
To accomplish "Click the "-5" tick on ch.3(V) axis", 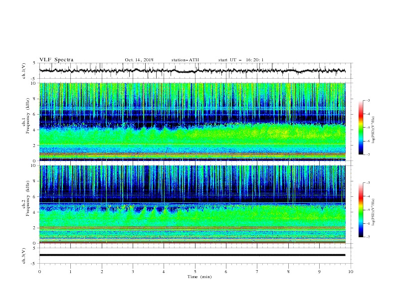I will pyautogui.click(x=34, y=264).
